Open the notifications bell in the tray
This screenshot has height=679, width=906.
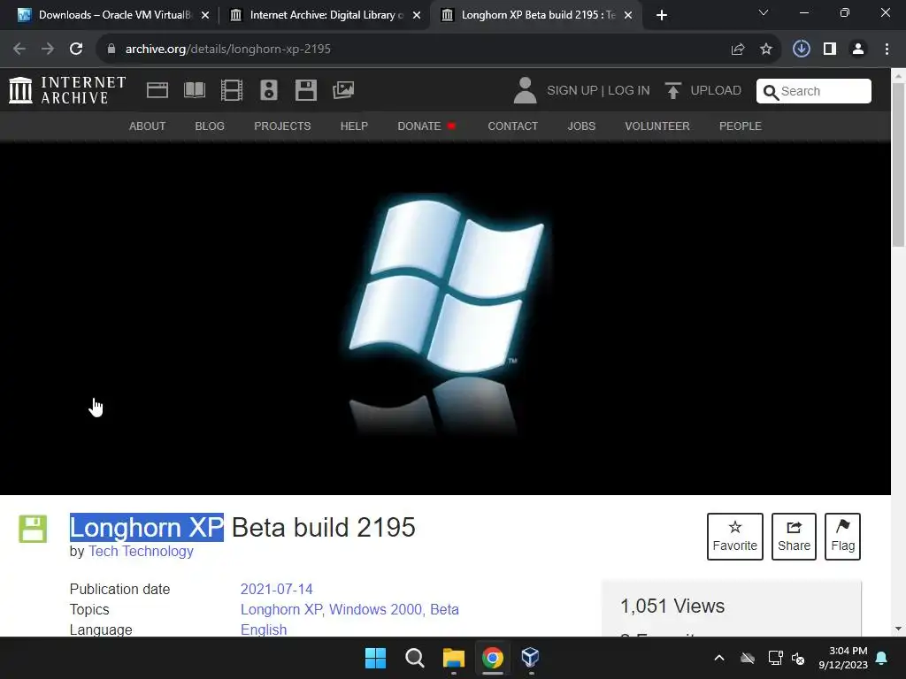click(882, 658)
